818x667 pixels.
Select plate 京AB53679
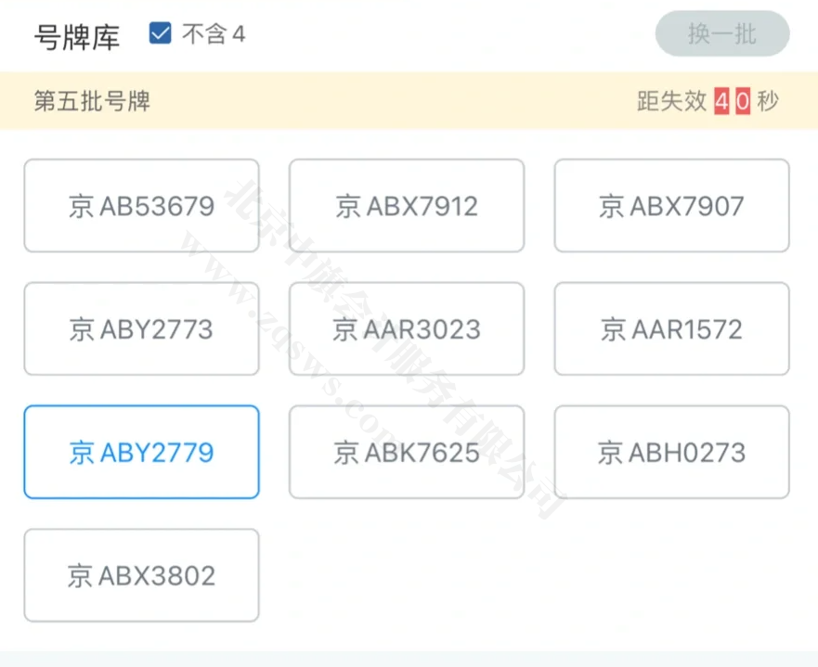coord(141,205)
